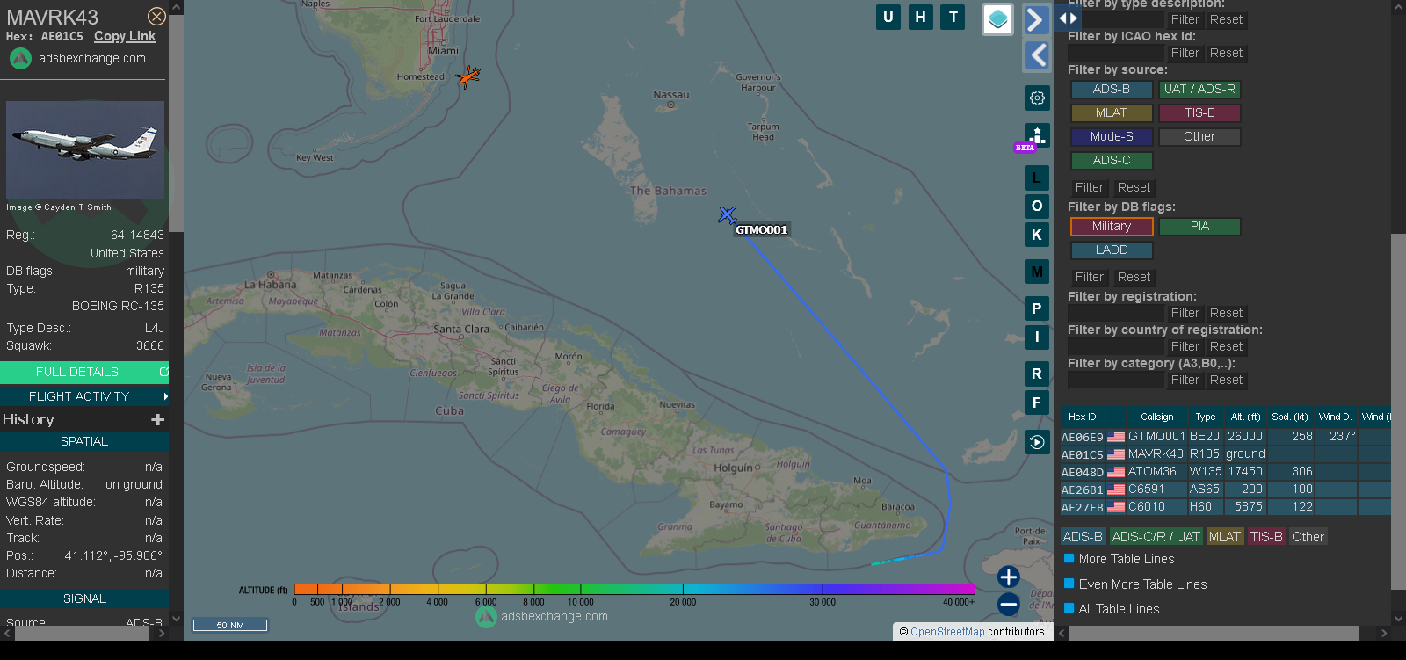Screen dimensions: 1406x660
Task: Click the category filter input field
Action: tap(1115, 380)
